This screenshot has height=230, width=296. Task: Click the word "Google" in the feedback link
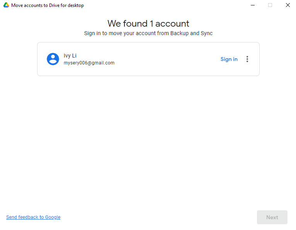[53, 217]
